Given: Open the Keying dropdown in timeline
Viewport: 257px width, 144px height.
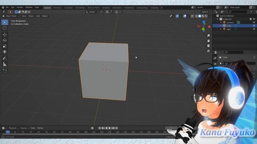Looking at the screenshot, I should click(x=24, y=128).
